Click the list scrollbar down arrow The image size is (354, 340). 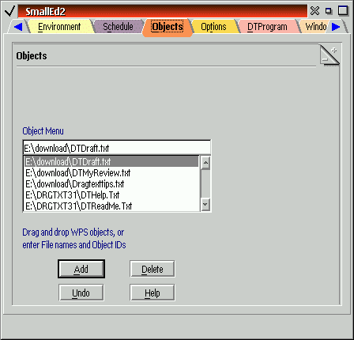click(x=205, y=205)
